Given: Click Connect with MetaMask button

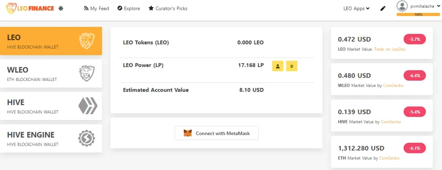Looking at the screenshot, I should 217,133.
